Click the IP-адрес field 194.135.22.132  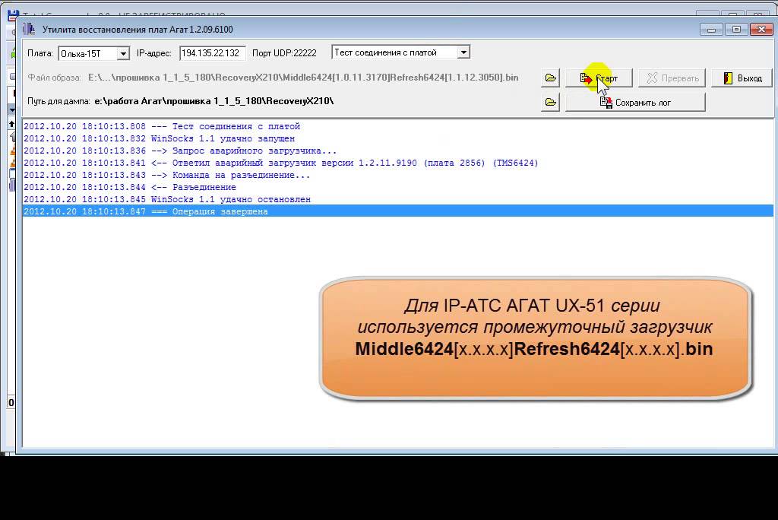pos(213,53)
